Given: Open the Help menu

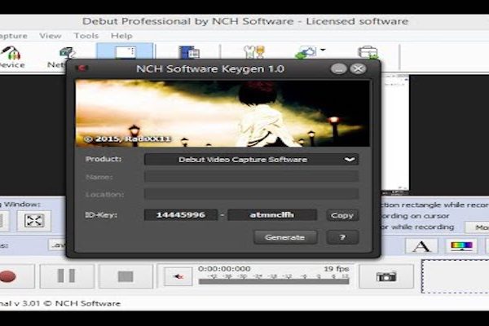Looking at the screenshot, I should pos(121,36).
